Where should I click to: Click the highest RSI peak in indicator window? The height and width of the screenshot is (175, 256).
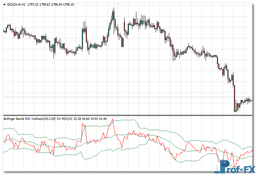tap(112, 120)
